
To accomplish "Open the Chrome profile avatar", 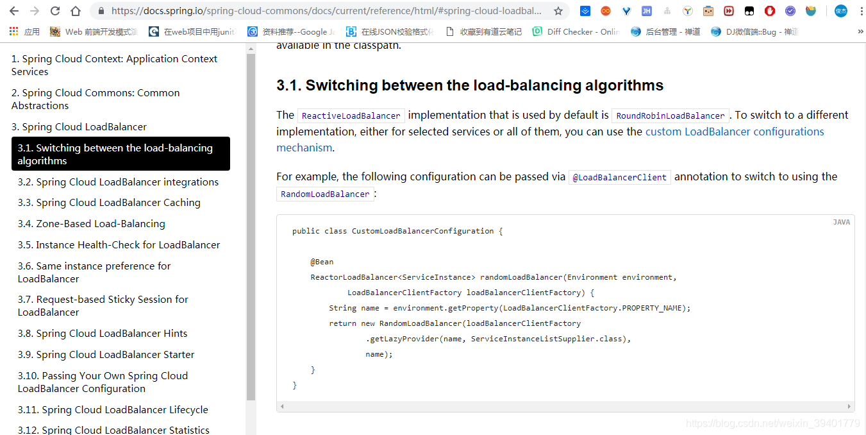I will point(841,11).
